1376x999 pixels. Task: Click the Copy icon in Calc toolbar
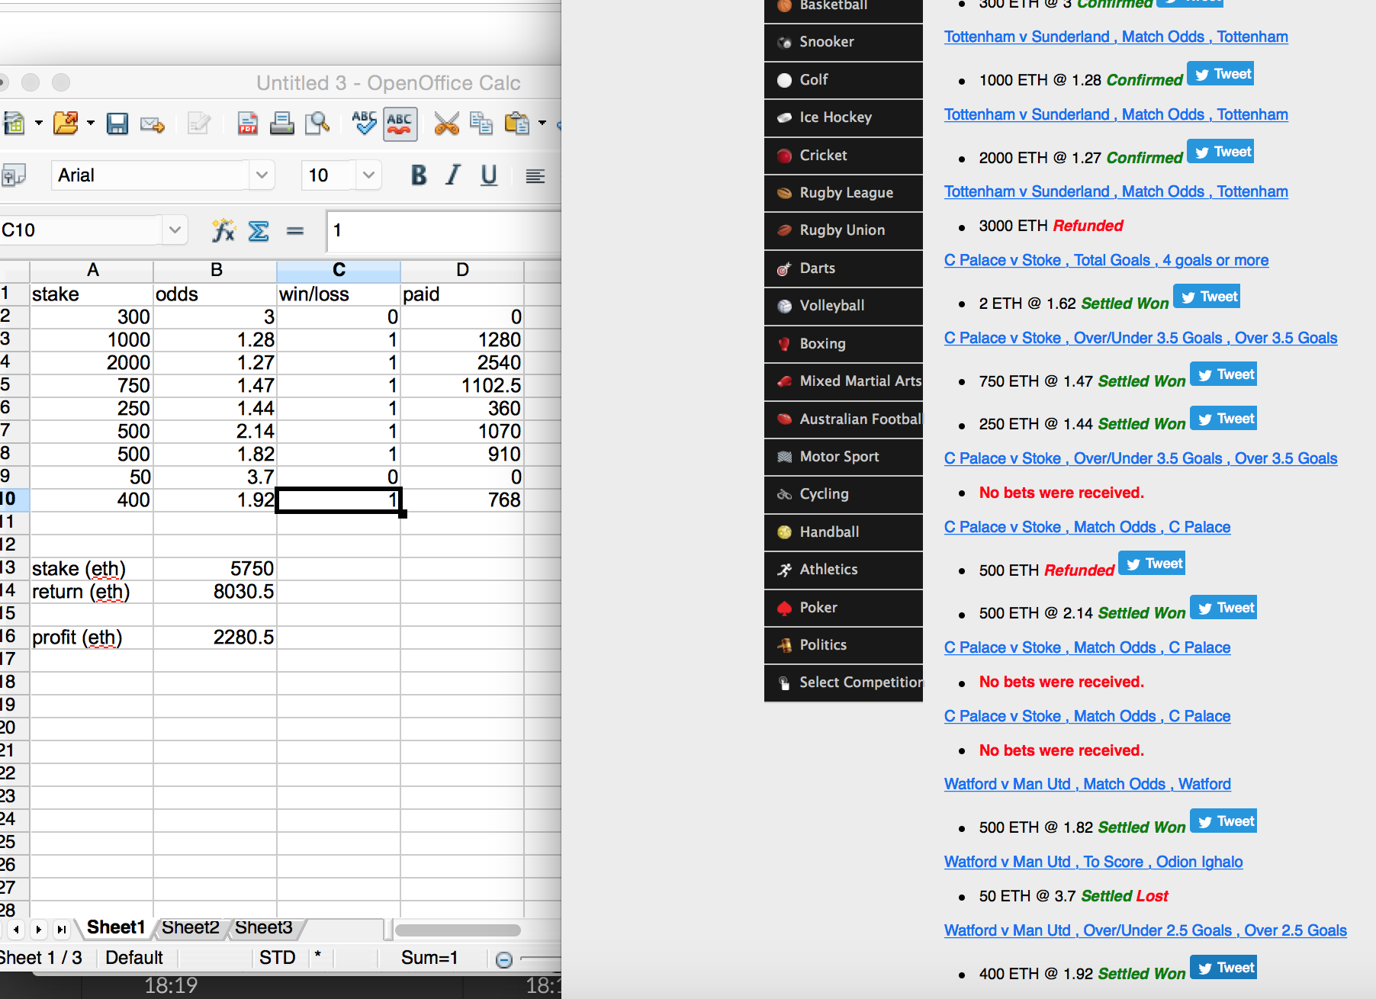point(481,124)
